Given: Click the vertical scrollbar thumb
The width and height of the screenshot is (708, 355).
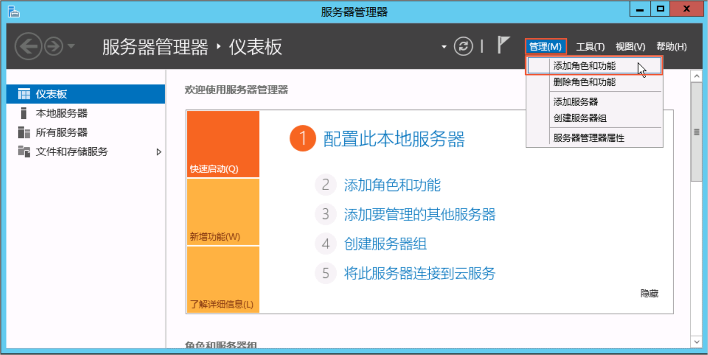Looking at the screenshot, I should click(x=696, y=132).
